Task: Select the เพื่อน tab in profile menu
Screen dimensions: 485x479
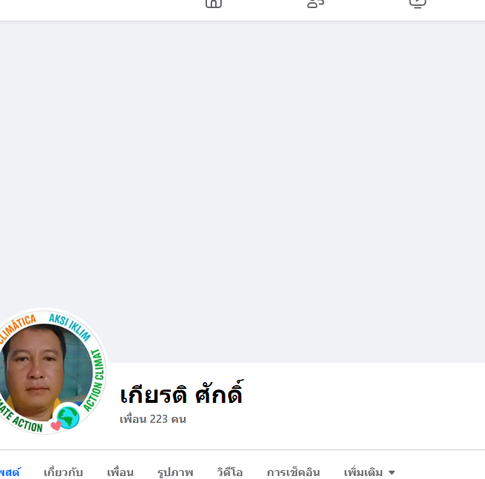Action: (x=121, y=472)
